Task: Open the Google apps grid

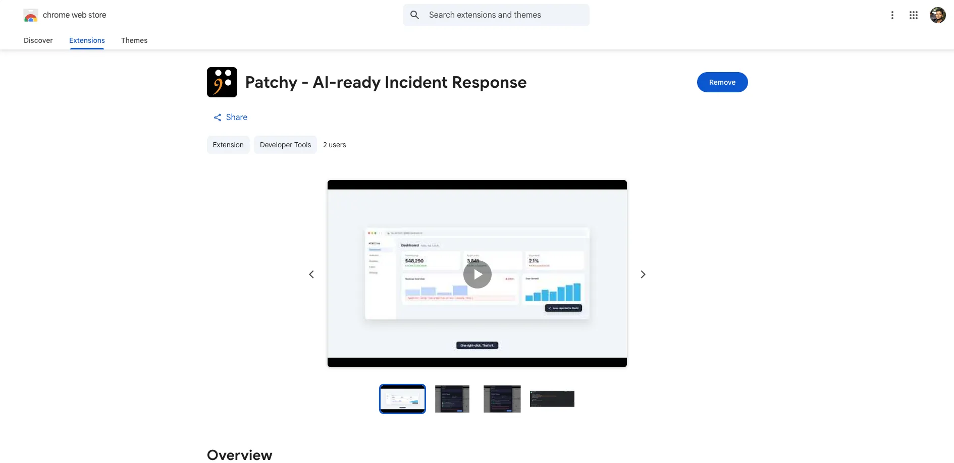Action: point(914,15)
